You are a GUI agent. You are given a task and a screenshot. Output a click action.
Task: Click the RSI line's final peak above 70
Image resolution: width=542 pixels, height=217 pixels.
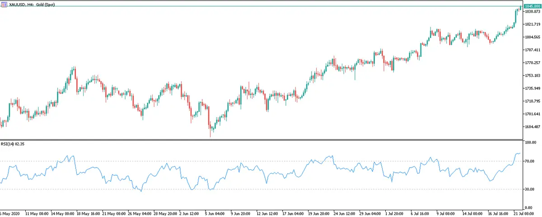tap(519, 154)
